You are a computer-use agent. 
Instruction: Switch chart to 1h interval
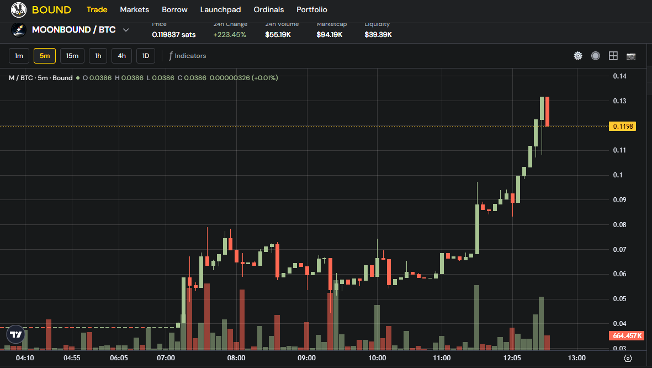coord(98,56)
